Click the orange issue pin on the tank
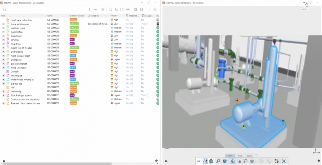This screenshot has width=322, height=165. point(237,101)
